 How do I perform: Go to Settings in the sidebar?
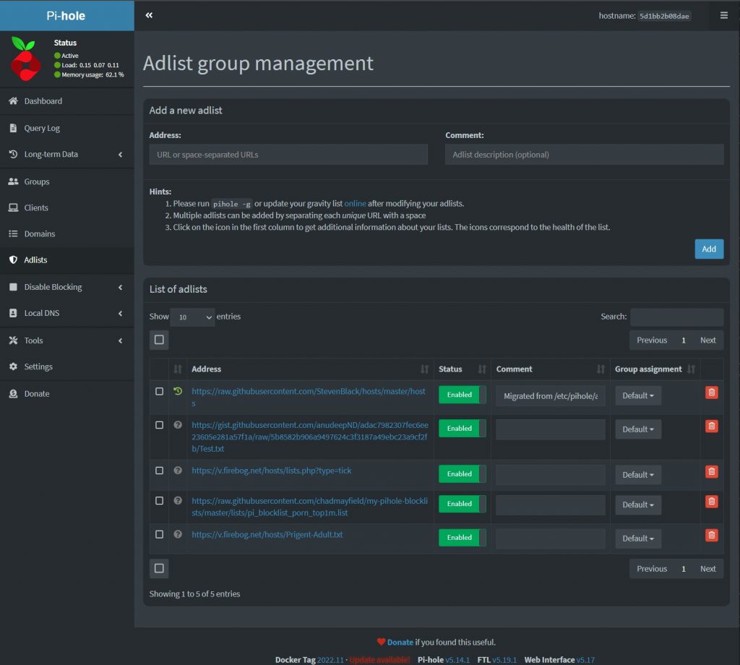pyautogui.click(x=38, y=366)
